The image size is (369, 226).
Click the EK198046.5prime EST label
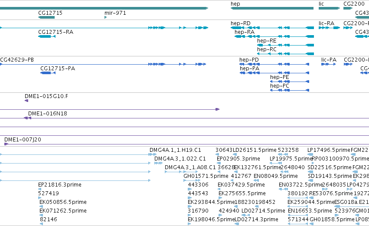(211, 219)
